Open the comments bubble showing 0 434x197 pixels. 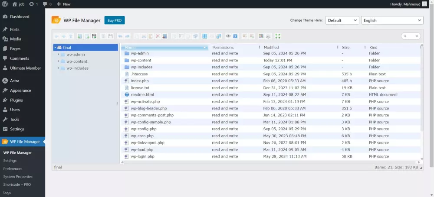(47, 4)
